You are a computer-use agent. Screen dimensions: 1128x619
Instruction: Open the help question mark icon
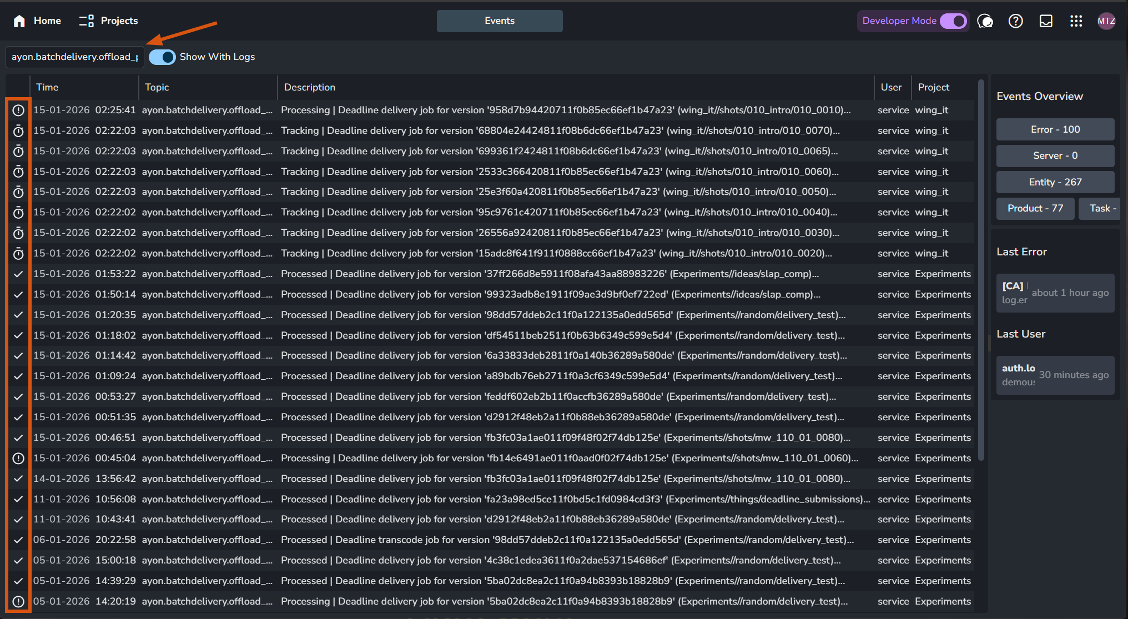1015,21
